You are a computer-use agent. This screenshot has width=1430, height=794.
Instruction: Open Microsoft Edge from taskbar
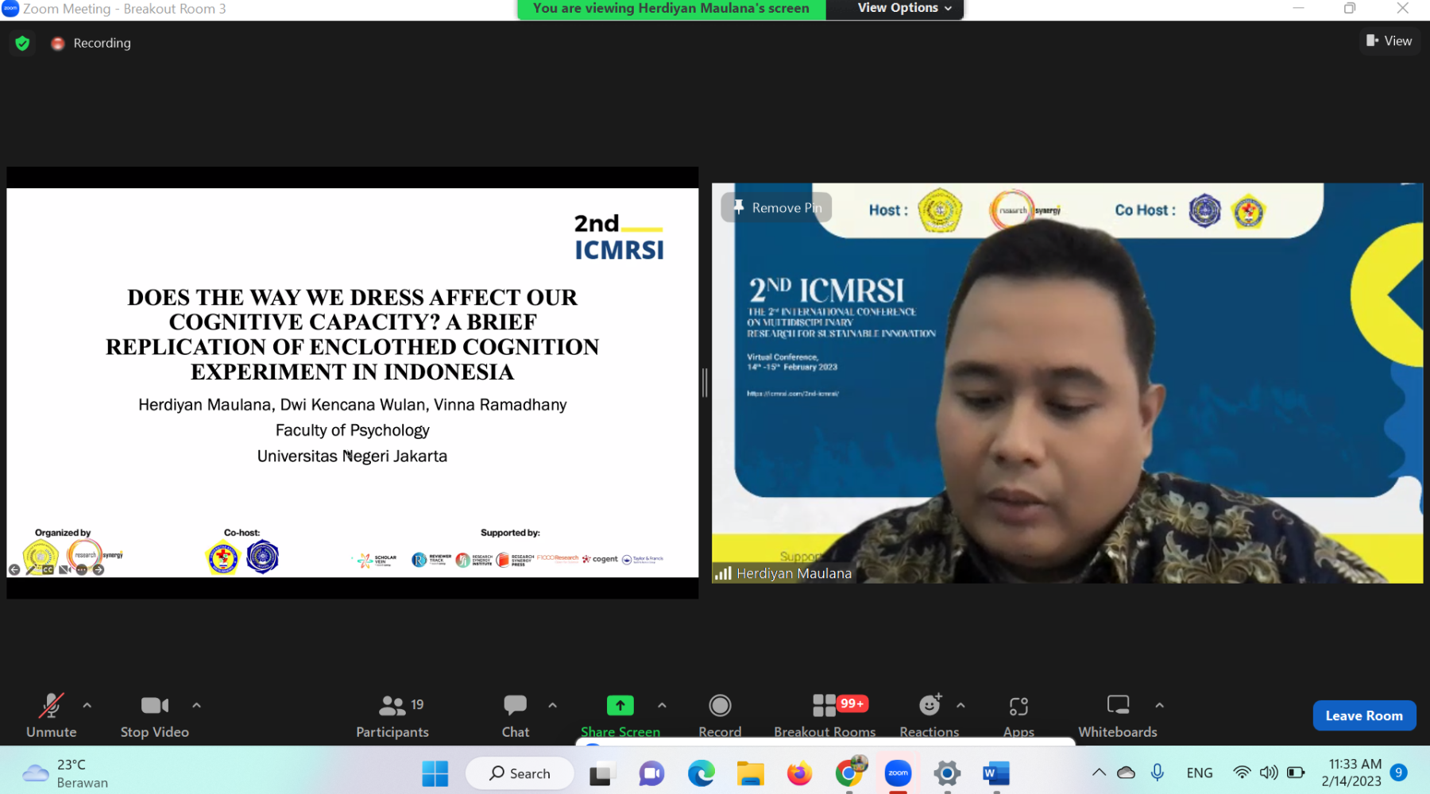[701, 773]
